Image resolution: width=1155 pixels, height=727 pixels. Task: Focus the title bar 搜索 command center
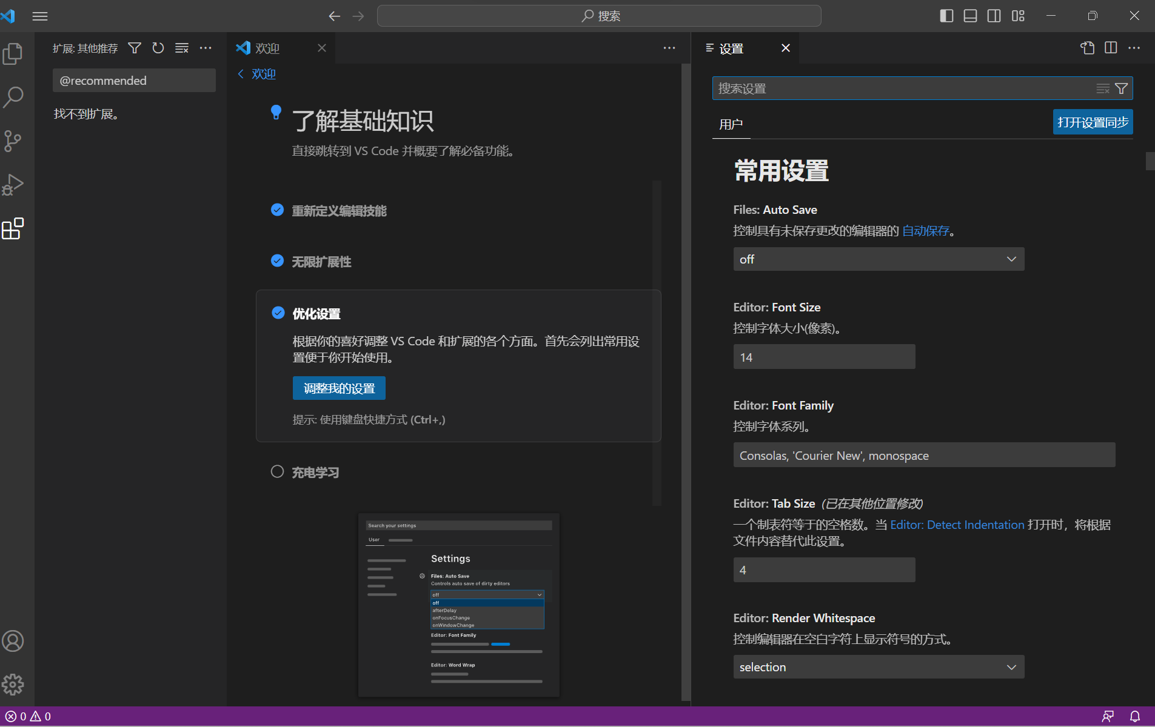pyautogui.click(x=599, y=16)
